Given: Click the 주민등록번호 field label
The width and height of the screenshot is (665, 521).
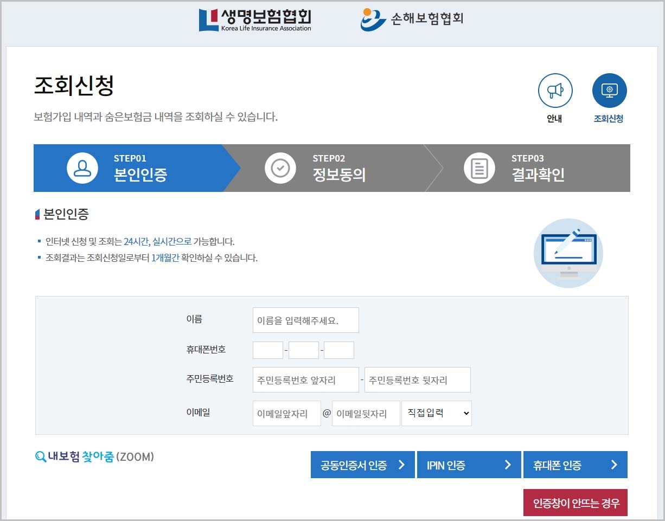Looking at the screenshot, I should pos(210,379).
